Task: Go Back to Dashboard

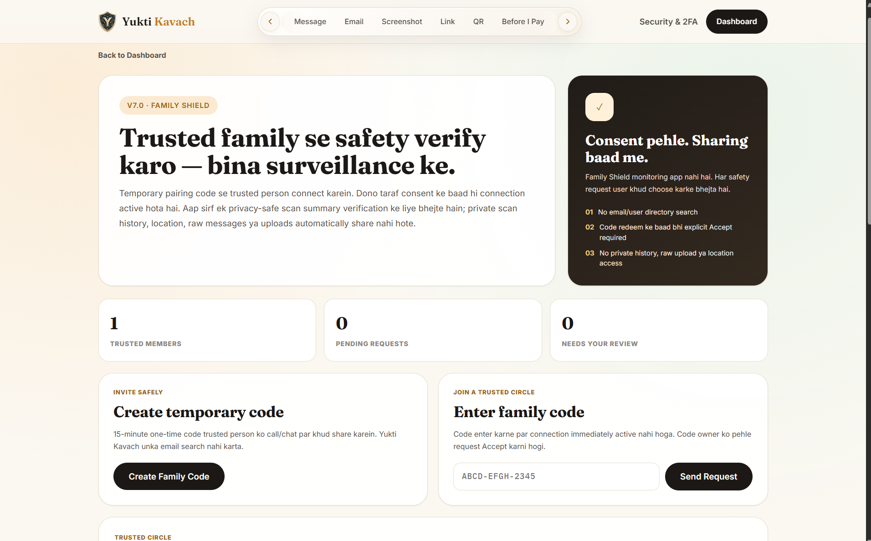Action: (x=132, y=55)
